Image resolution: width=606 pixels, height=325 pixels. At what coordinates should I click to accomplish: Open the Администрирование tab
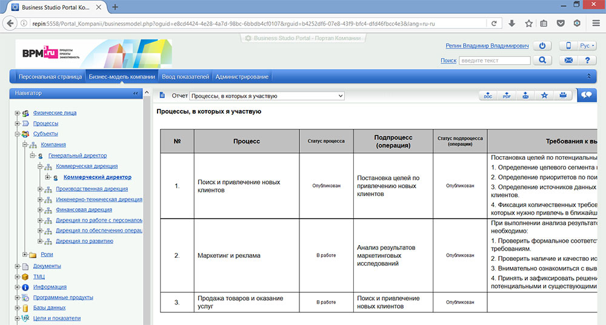click(x=242, y=77)
